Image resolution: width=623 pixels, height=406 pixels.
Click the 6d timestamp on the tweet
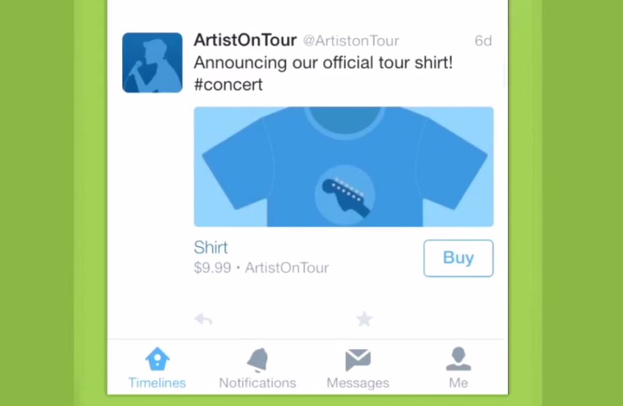pyautogui.click(x=483, y=40)
